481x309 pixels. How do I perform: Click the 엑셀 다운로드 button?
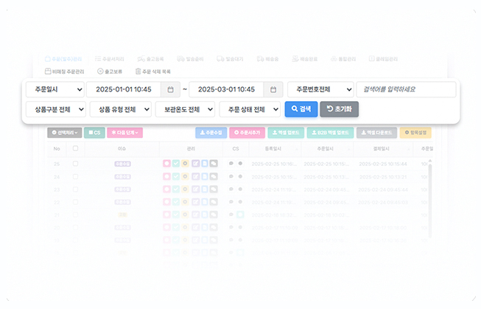click(376, 133)
